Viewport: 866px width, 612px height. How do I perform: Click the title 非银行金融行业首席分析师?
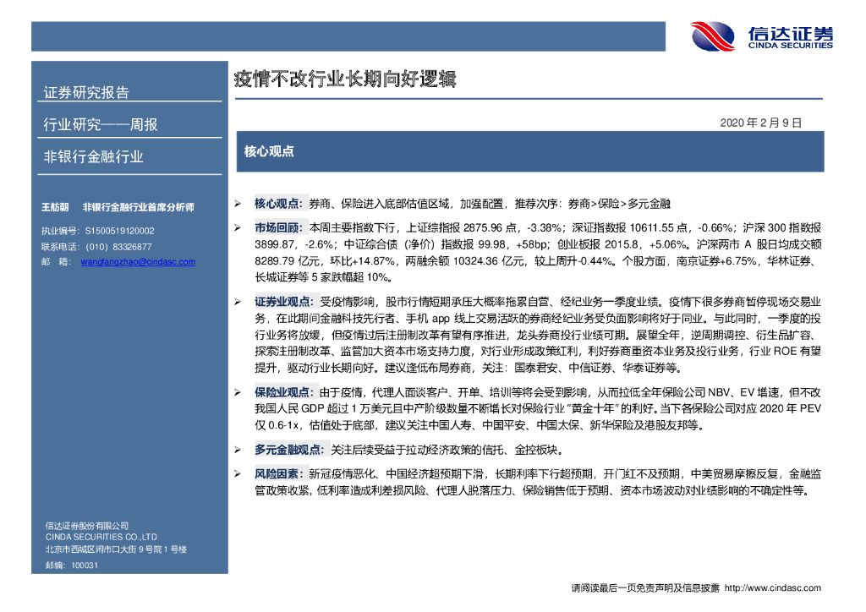pyautogui.click(x=138, y=207)
